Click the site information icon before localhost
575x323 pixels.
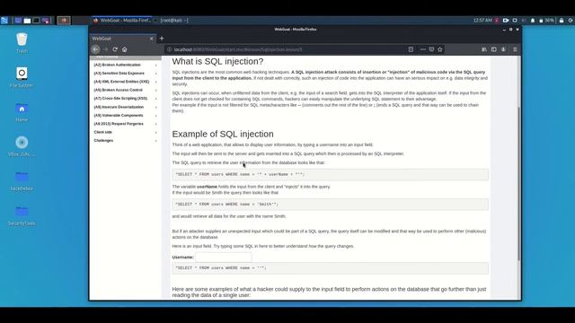[x=170, y=49]
